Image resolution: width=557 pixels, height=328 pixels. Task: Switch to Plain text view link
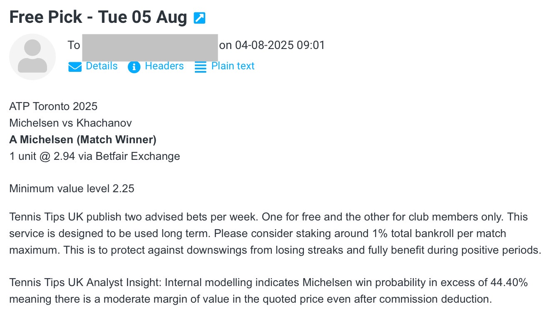tap(233, 66)
